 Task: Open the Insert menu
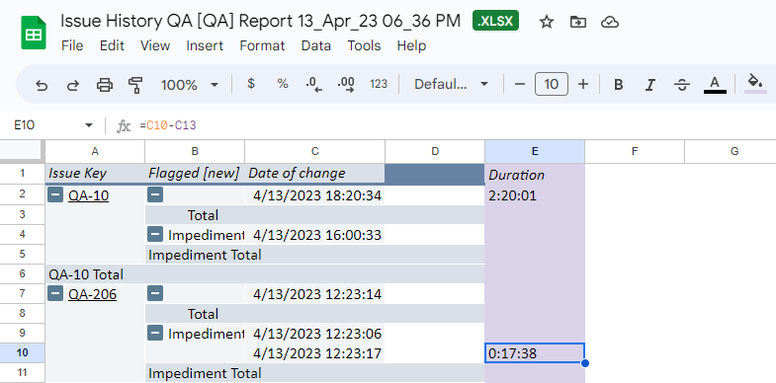(205, 45)
